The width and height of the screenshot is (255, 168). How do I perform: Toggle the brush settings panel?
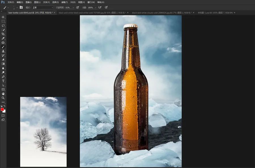(21, 7)
